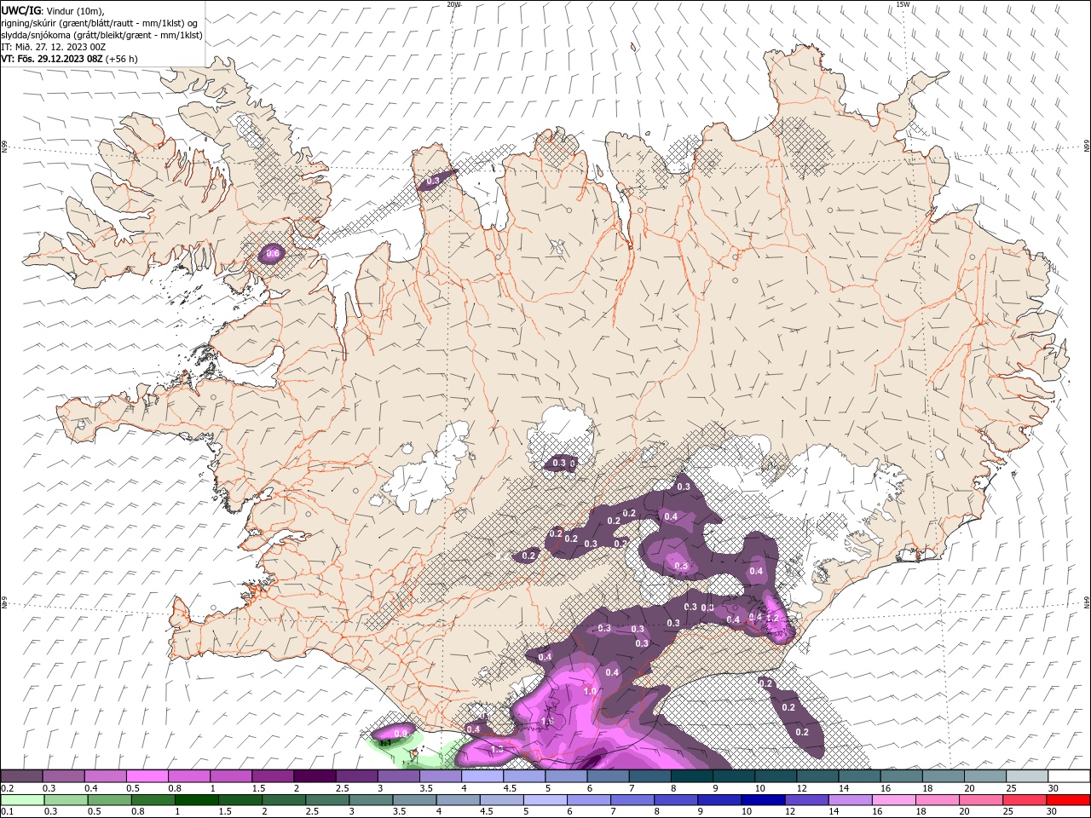Pick lower legend red swatch at 30

point(1068,800)
